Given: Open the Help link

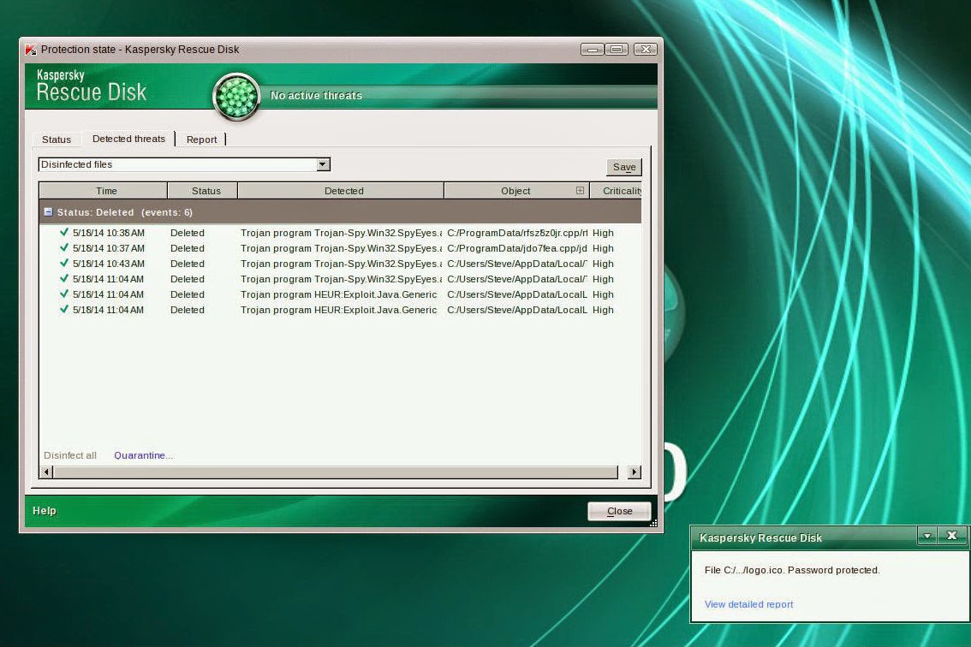Looking at the screenshot, I should click(x=44, y=511).
